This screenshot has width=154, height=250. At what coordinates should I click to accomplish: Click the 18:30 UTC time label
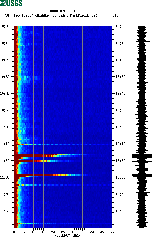click(x=121, y=77)
